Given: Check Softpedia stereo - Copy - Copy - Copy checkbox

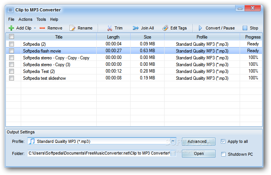Looking at the screenshot, I should [12, 58].
